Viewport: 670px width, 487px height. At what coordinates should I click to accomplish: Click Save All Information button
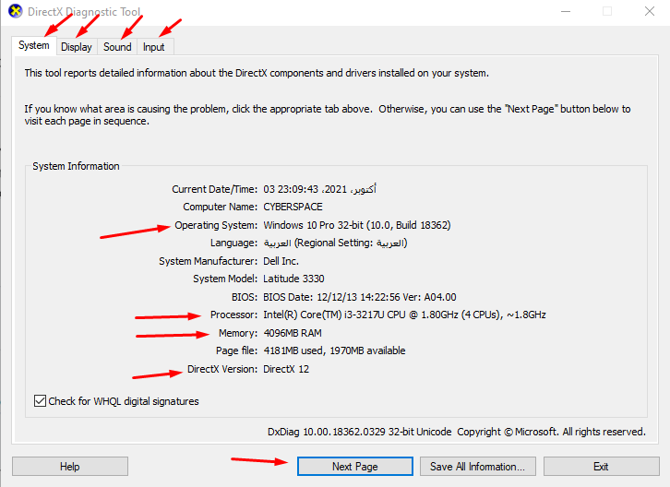point(478,467)
